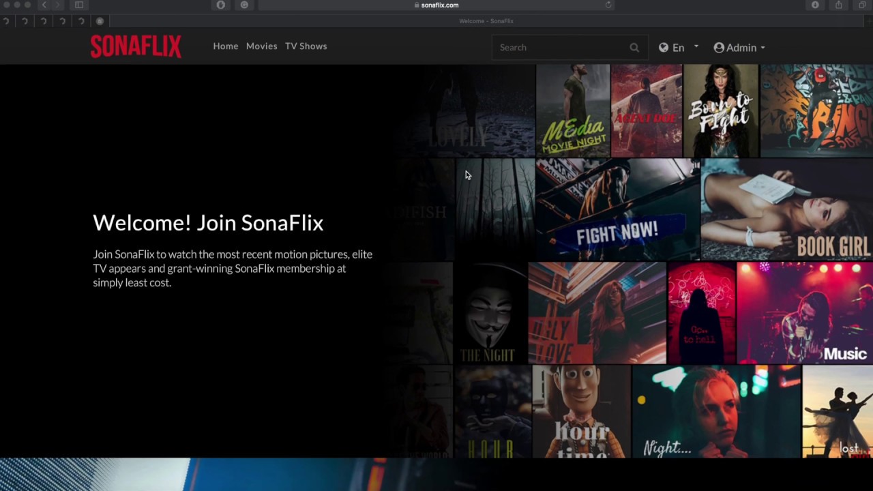Open the Book Girl poster
Screen dimensions: 873x491
pyautogui.click(x=787, y=210)
